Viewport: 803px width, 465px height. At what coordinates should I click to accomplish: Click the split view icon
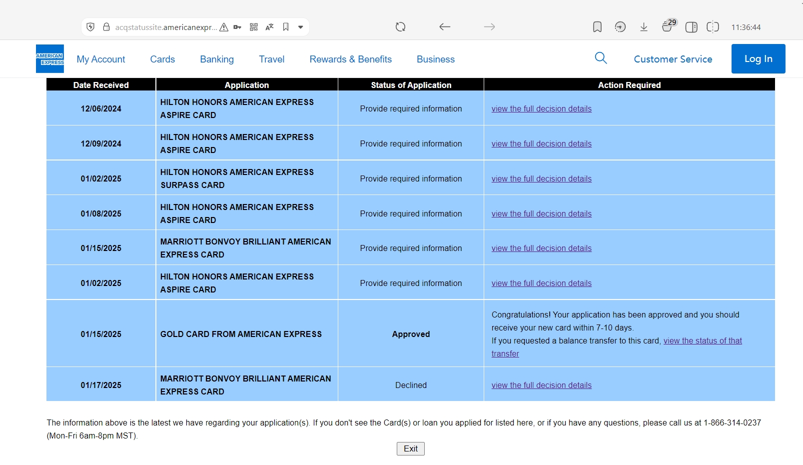(713, 27)
